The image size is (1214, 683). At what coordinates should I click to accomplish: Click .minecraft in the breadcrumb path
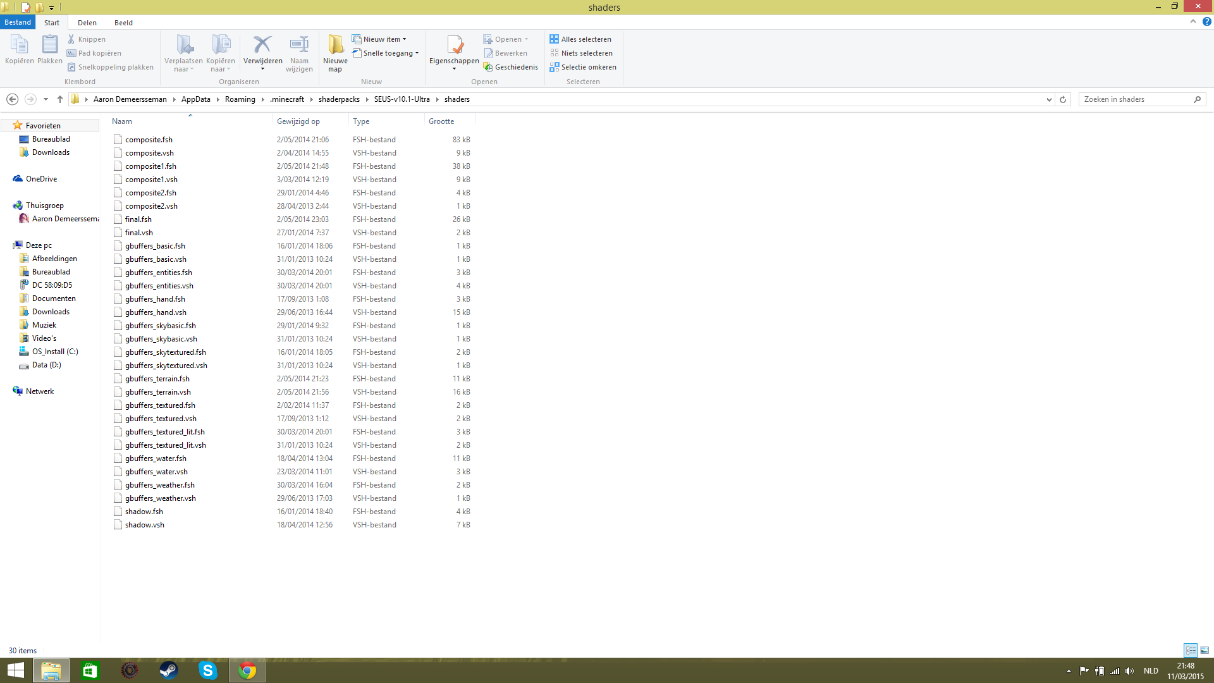(x=287, y=99)
